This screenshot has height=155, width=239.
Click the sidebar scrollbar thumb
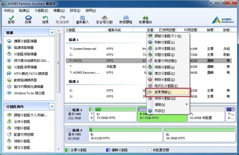tap(58, 63)
